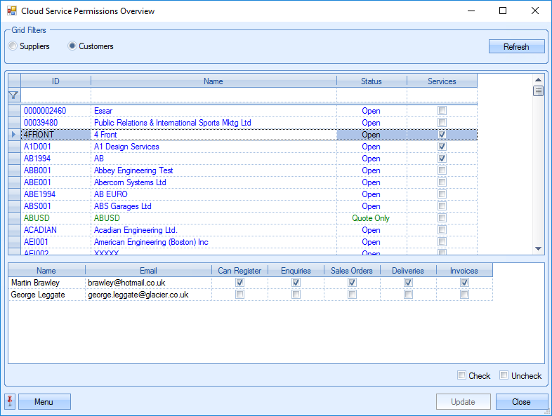The image size is (552, 416).
Task: Click the ID filter input field
Action: click(56, 95)
